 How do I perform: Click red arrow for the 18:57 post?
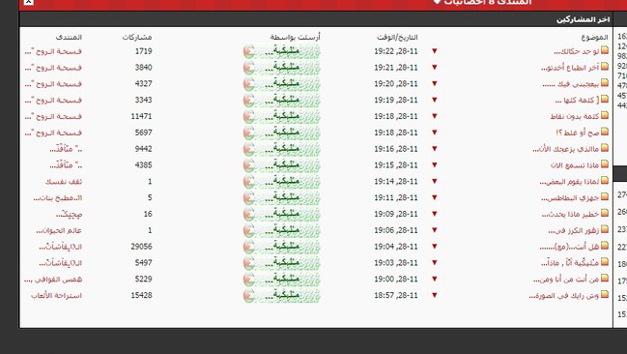[434, 295]
